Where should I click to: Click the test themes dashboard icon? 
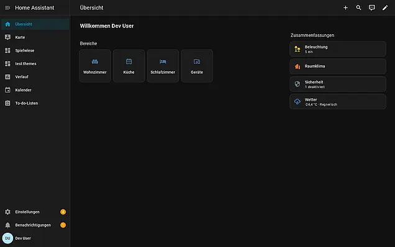coord(7,64)
